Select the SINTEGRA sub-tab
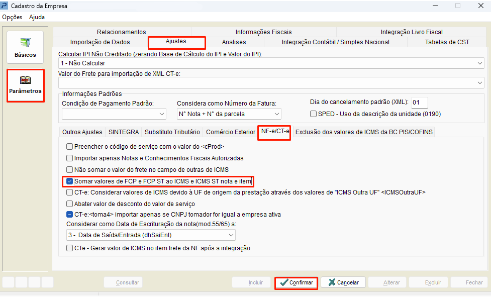The width and height of the screenshot is (491, 297). point(123,132)
